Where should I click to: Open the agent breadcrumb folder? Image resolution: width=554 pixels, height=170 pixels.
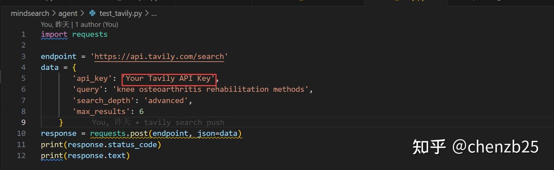(x=68, y=13)
